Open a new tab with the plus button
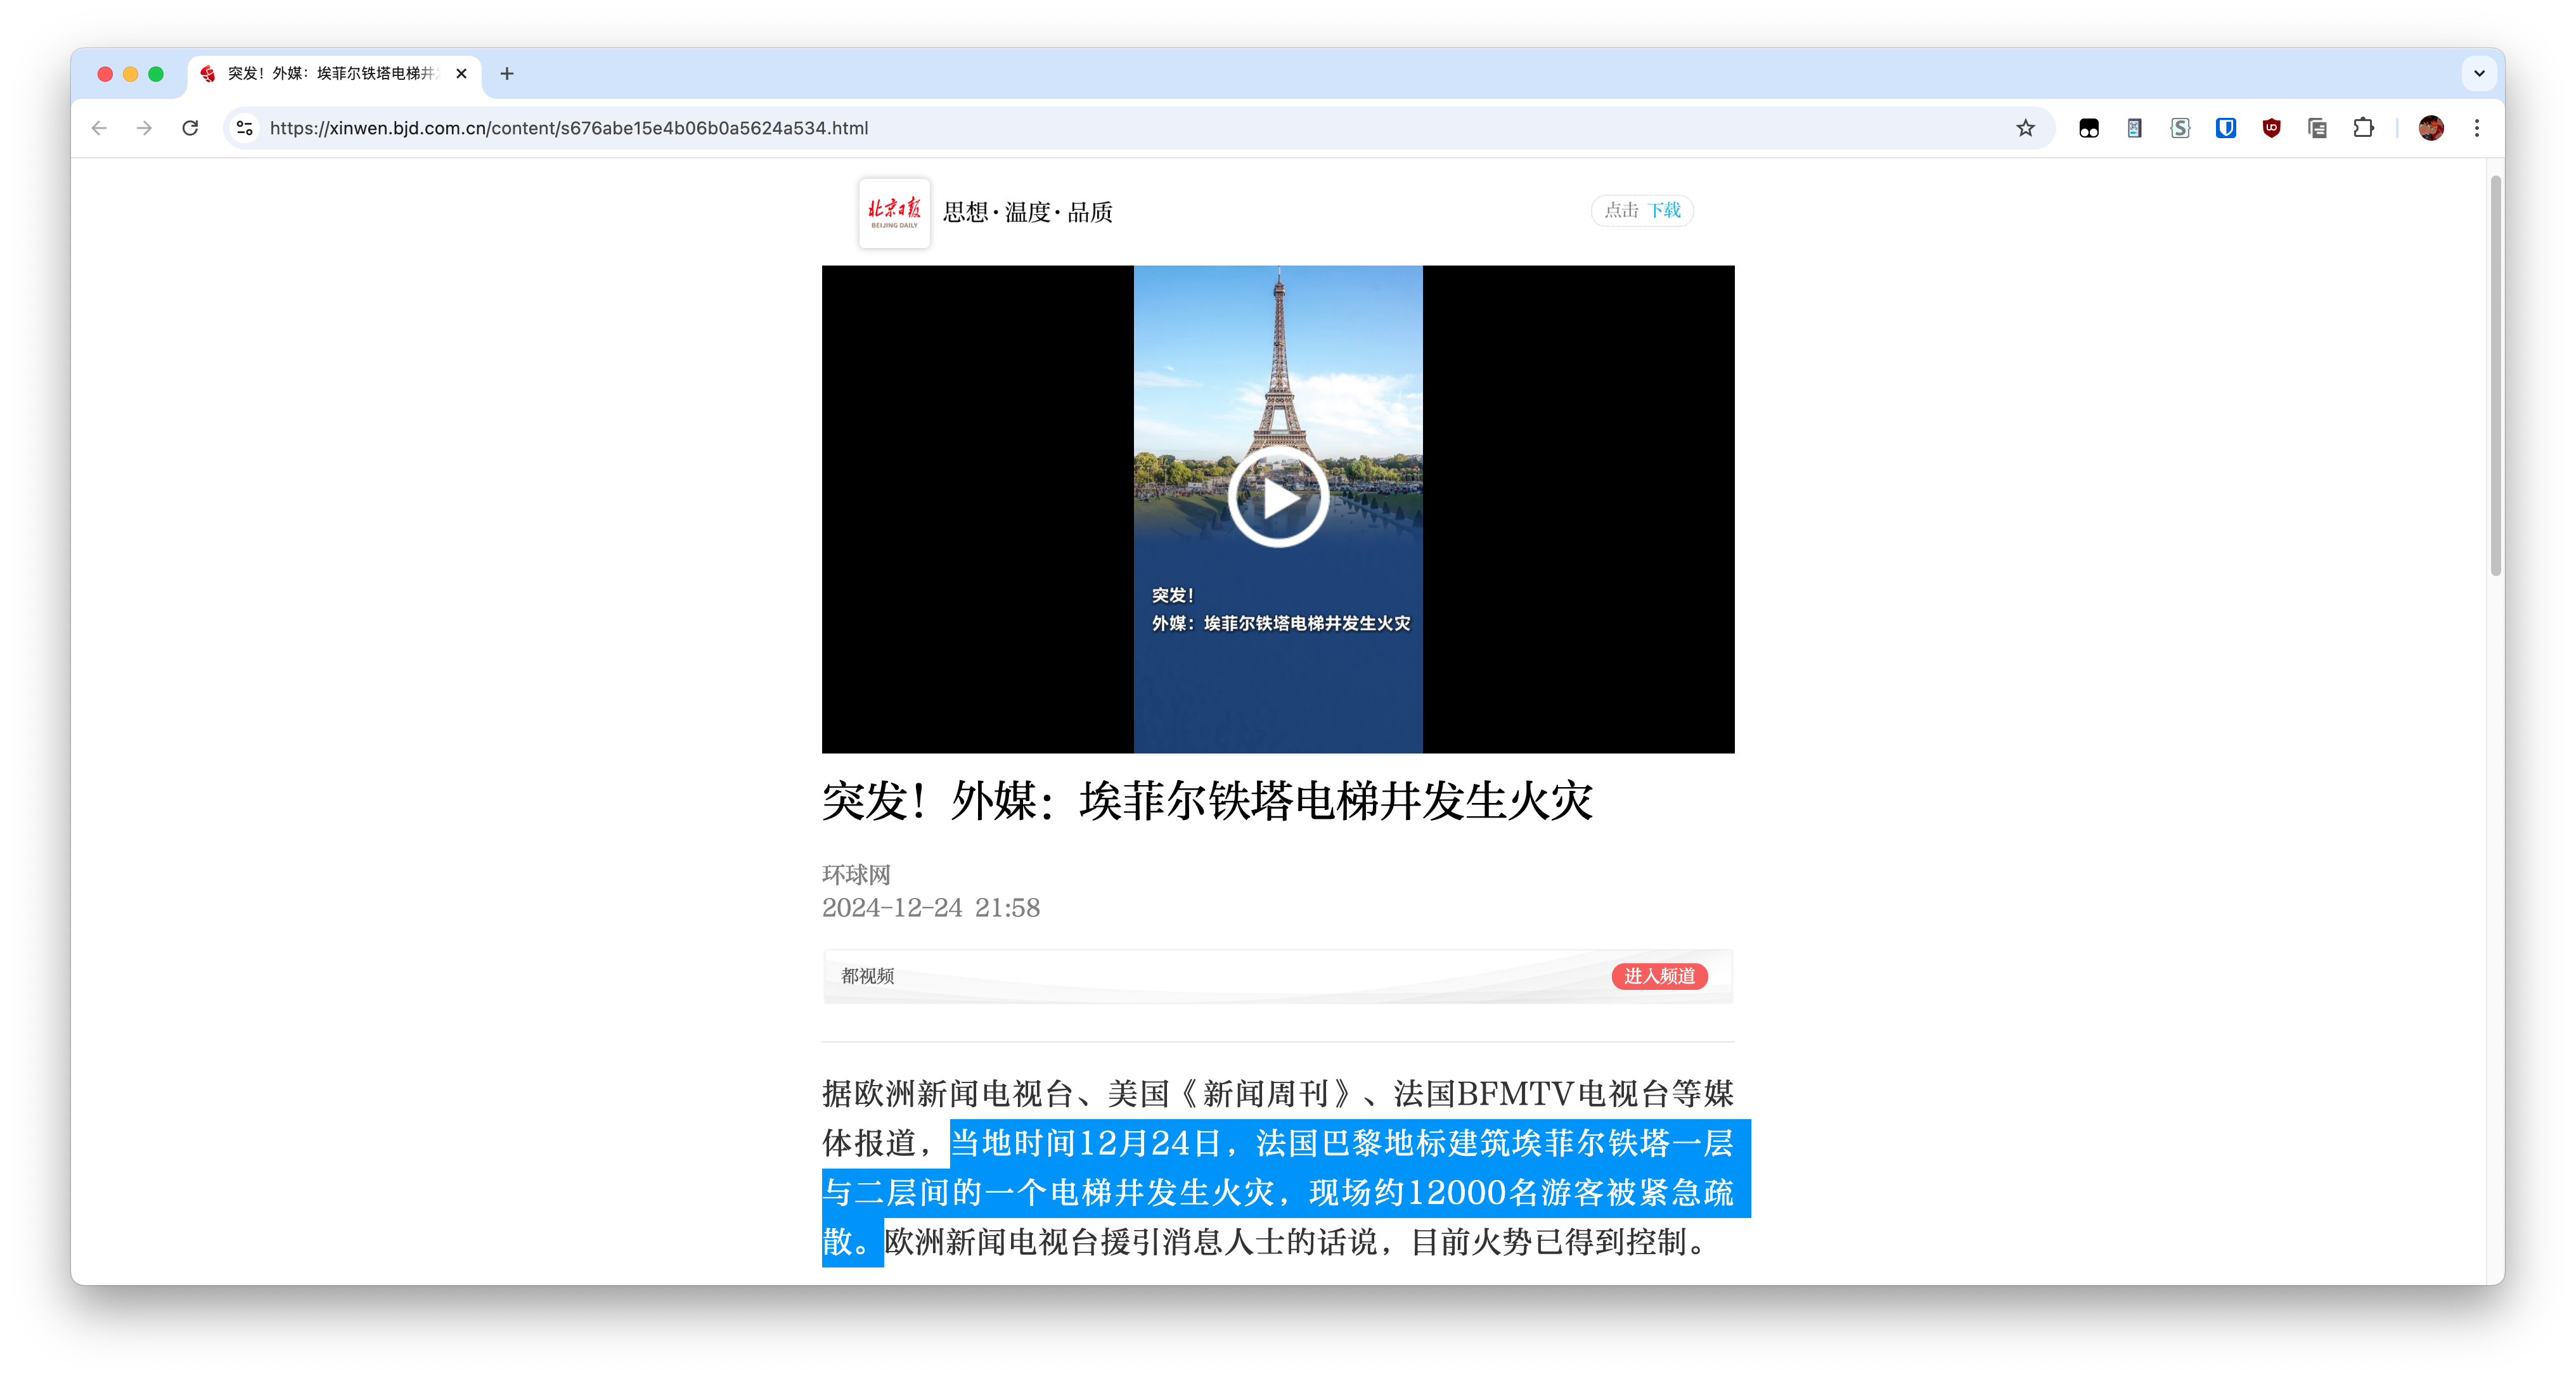The image size is (2576, 1379). 507,74
